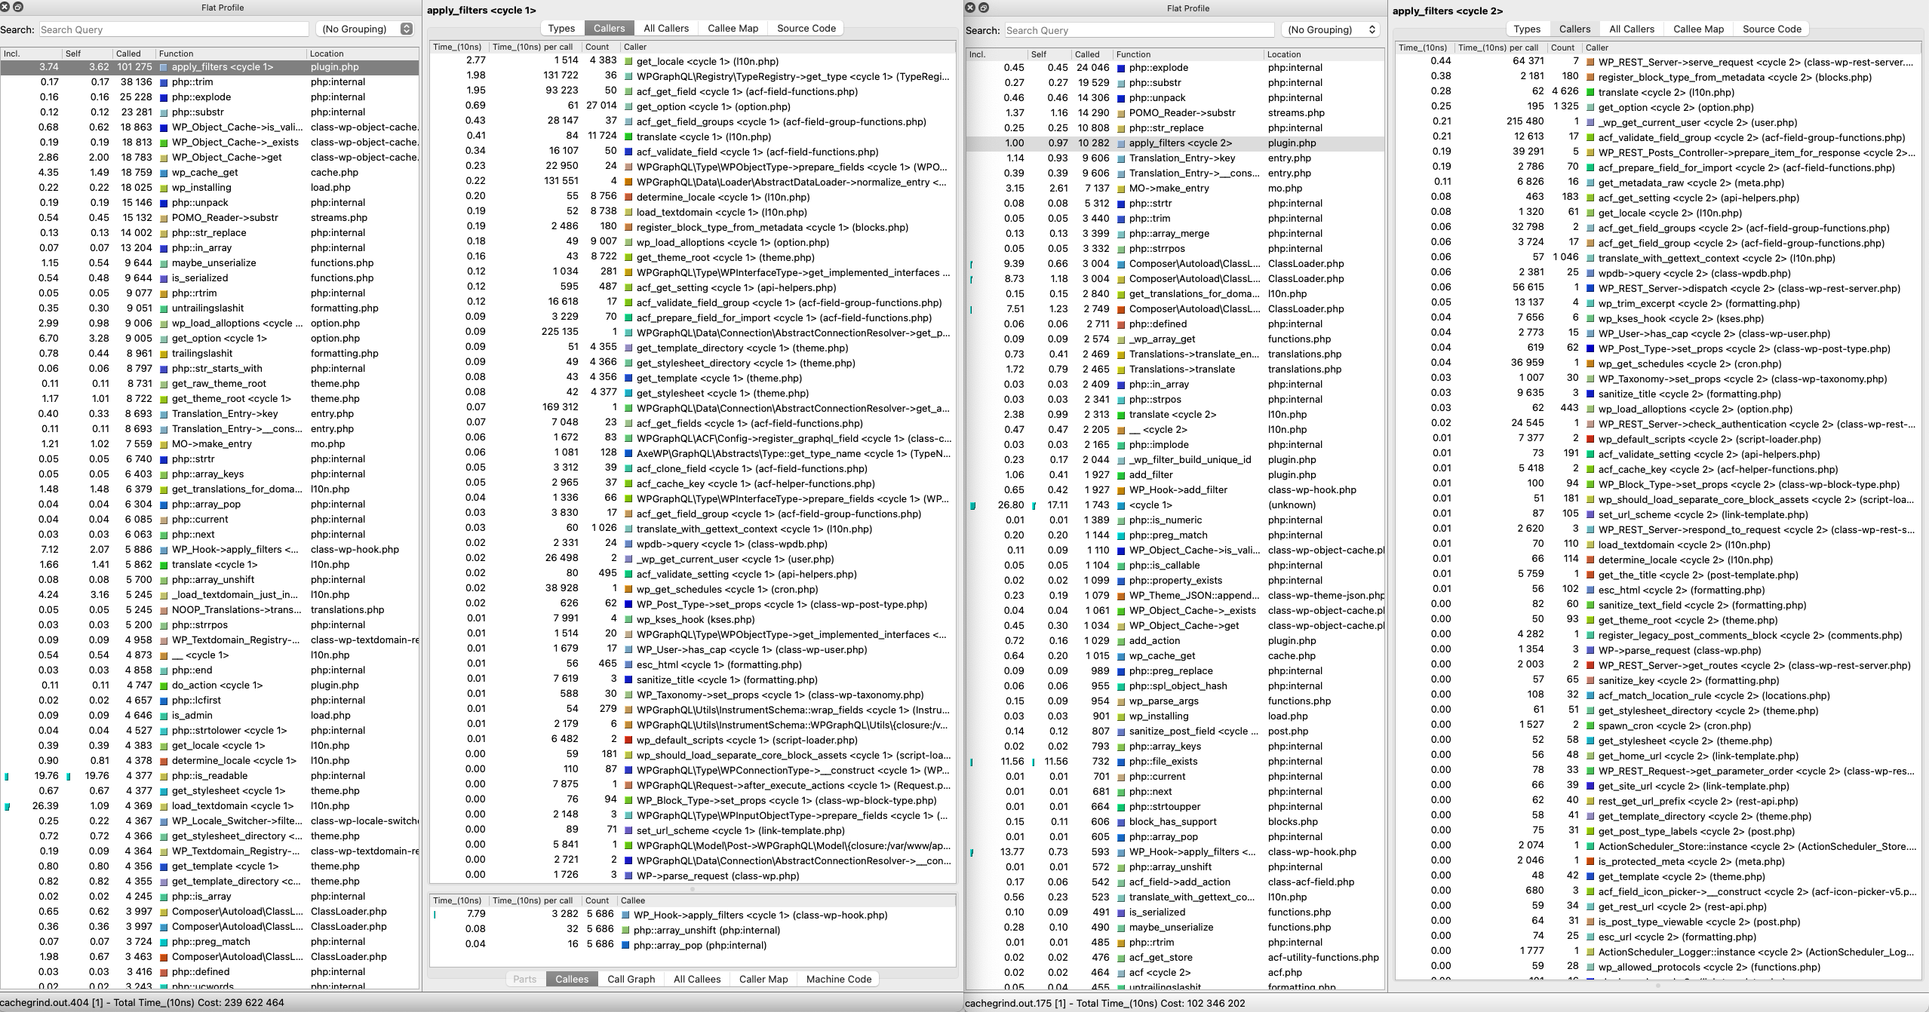This screenshot has width=1929, height=1012.
Task: Open Callee Map tab for apply_filters cycle 1
Action: pos(733,28)
